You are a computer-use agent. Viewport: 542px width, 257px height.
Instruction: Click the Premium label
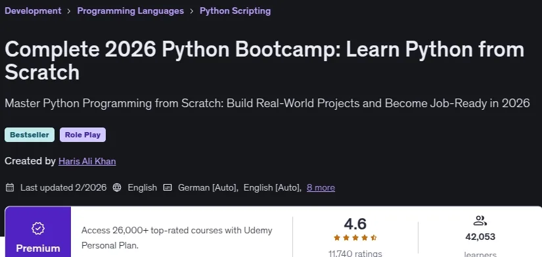pyautogui.click(x=38, y=248)
